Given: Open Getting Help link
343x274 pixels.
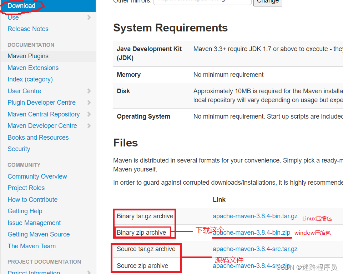Looking at the screenshot, I should click(x=25, y=211).
